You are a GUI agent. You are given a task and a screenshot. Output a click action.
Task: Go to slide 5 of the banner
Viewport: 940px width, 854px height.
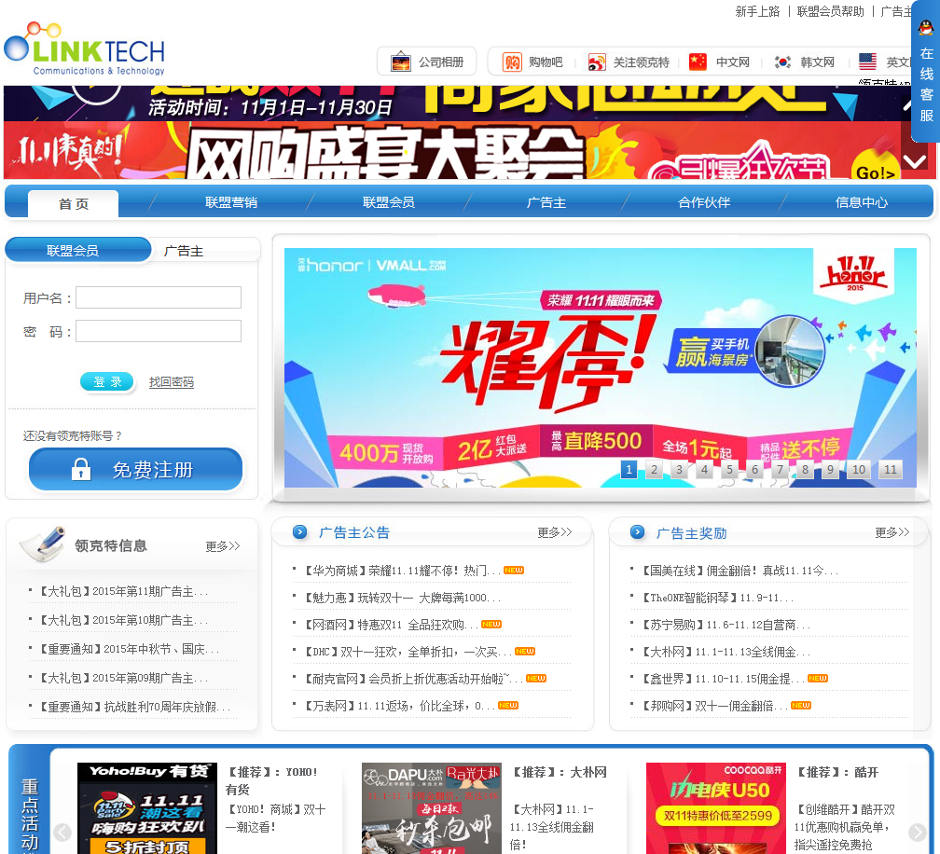tap(729, 469)
